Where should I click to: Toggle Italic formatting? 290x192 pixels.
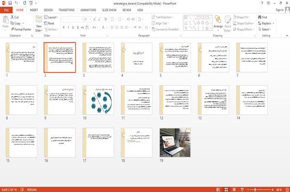coord(68,27)
